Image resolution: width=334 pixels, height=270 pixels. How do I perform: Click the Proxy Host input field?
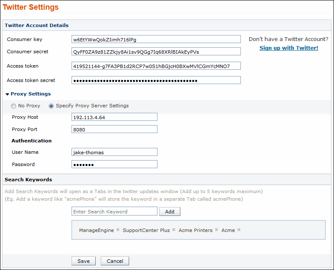114,117
